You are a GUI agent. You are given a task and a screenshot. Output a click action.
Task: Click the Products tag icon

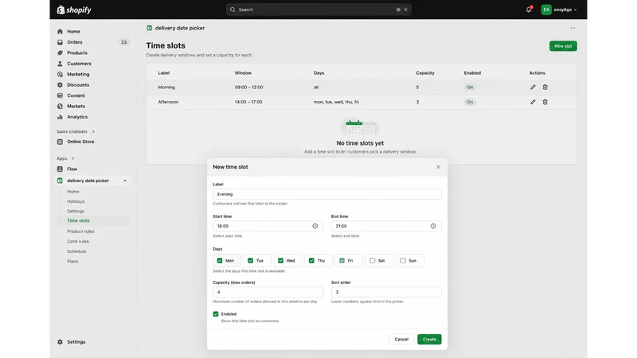[61, 53]
